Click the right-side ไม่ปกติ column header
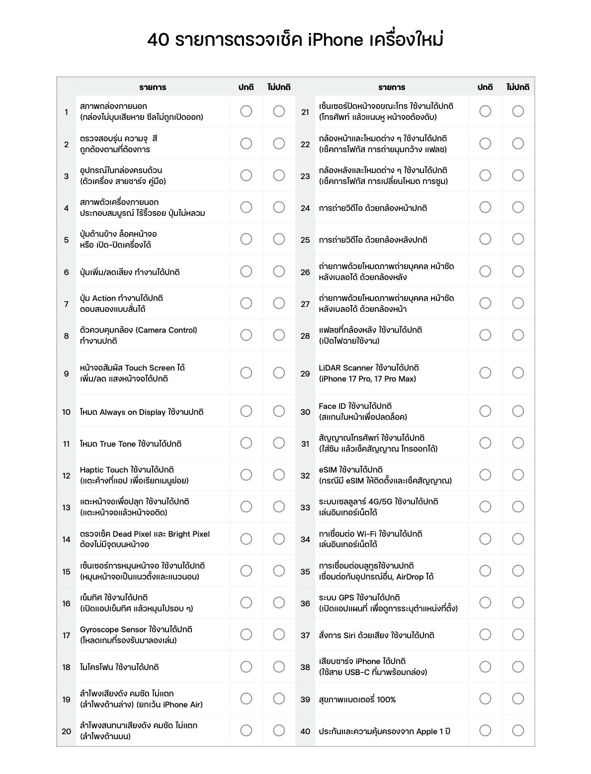 (518, 87)
